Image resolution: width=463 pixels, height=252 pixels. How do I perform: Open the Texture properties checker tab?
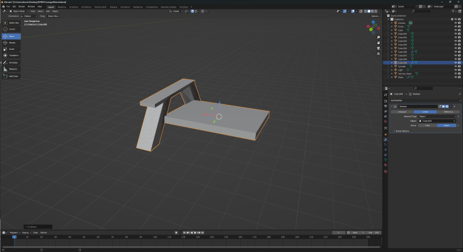pyautogui.click(x=385, y=171)
